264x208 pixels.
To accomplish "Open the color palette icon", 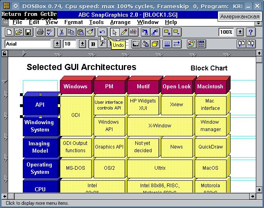I will coord(191,44).
